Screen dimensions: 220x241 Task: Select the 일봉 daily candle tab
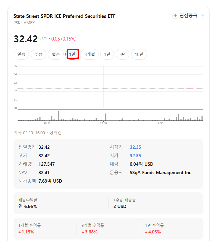coord(21,54)
